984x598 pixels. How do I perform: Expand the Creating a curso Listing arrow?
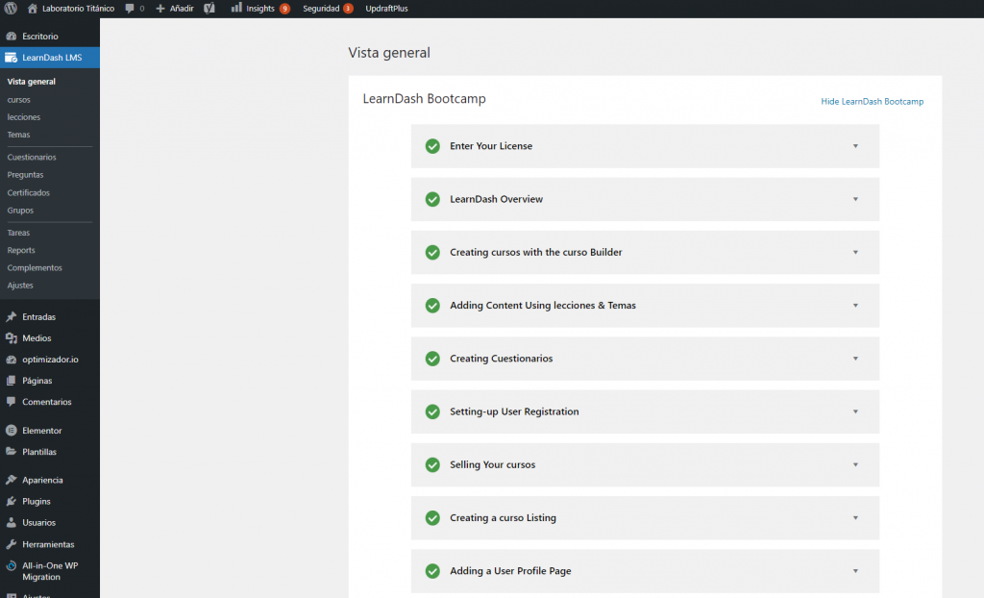click(855, 517)
